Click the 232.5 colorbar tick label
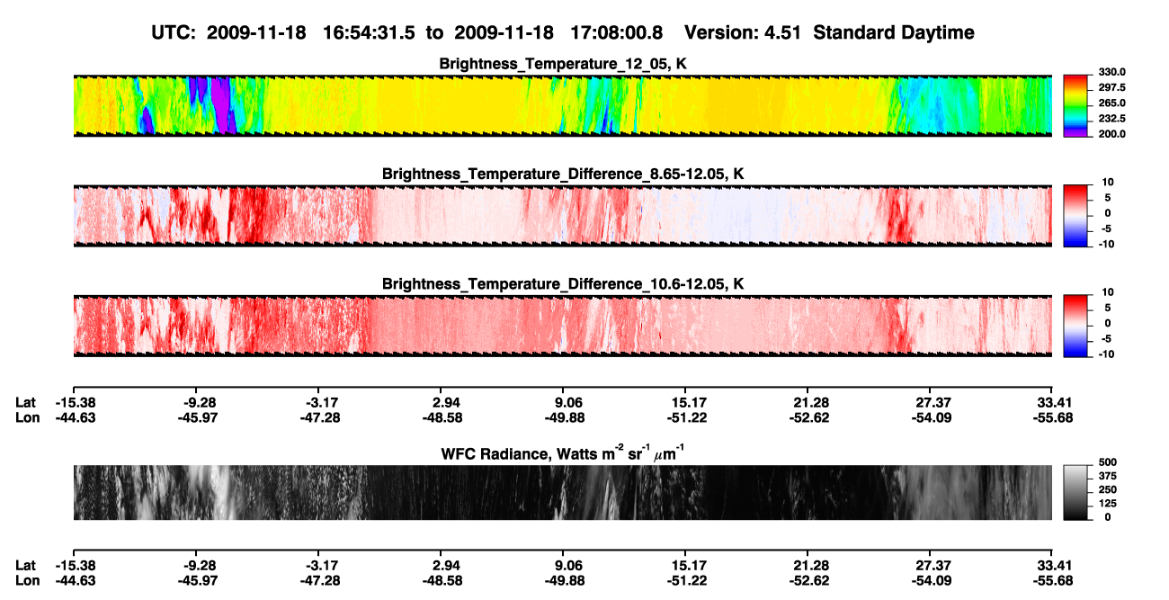 point(1112,119)
